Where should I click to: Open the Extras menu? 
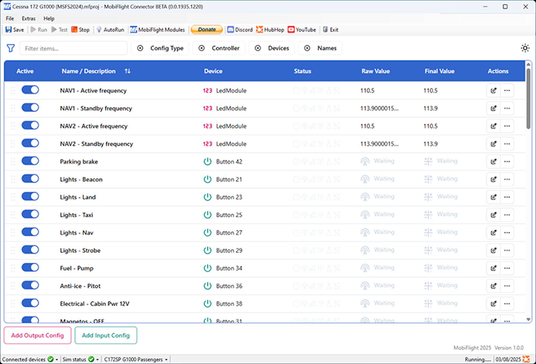pos(28,18)
